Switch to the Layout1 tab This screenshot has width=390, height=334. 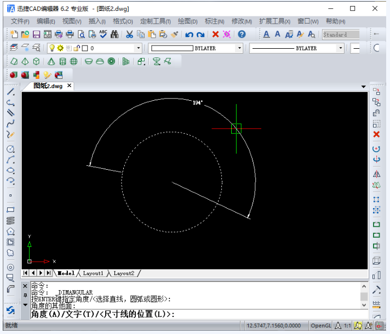pyautogui.click(x=93, y=273)
